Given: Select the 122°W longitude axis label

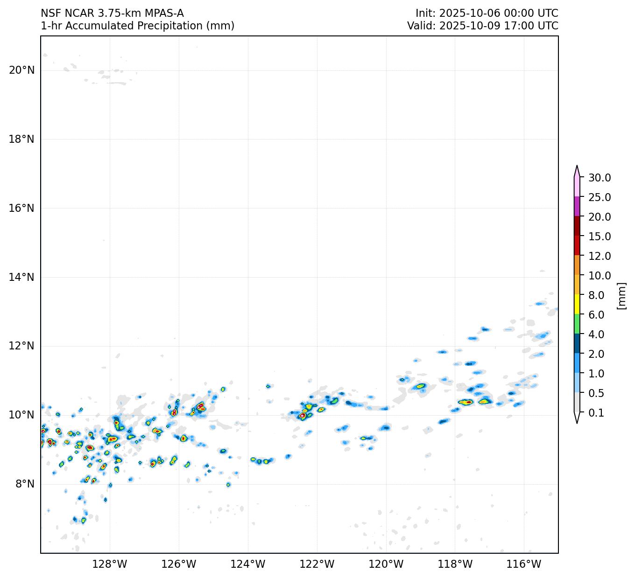Looking at the screenshot, I should tap(317, 564).
